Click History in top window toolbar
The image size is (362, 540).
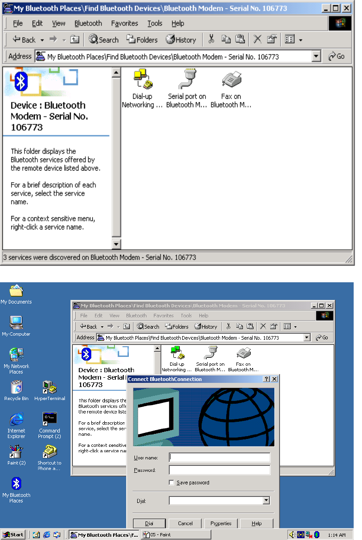[181, 39]
